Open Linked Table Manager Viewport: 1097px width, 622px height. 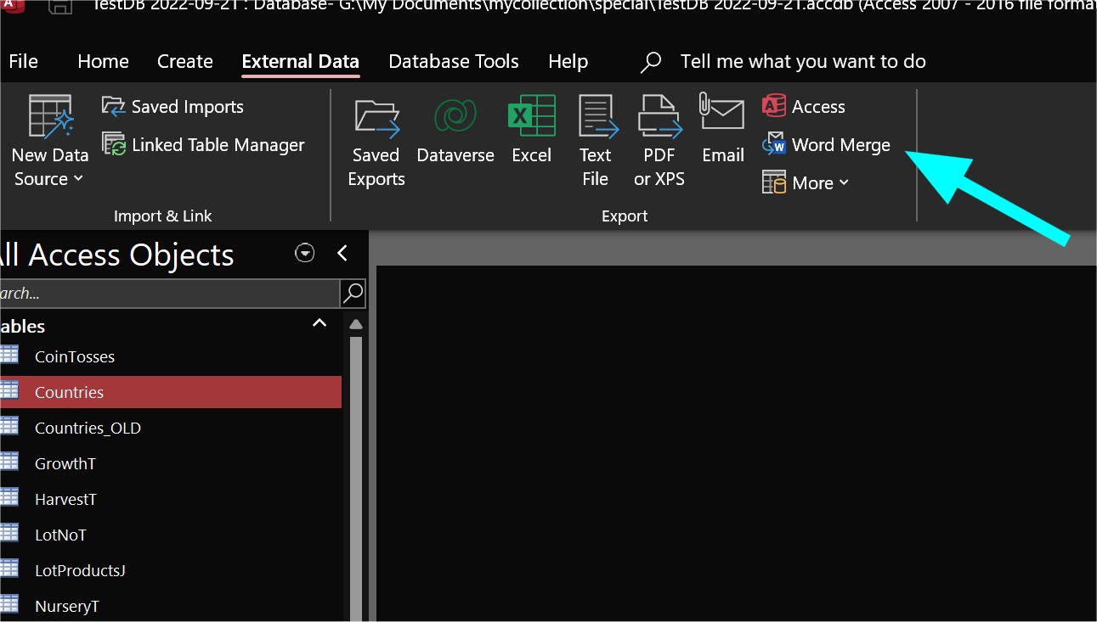click(x=204, y=145)
